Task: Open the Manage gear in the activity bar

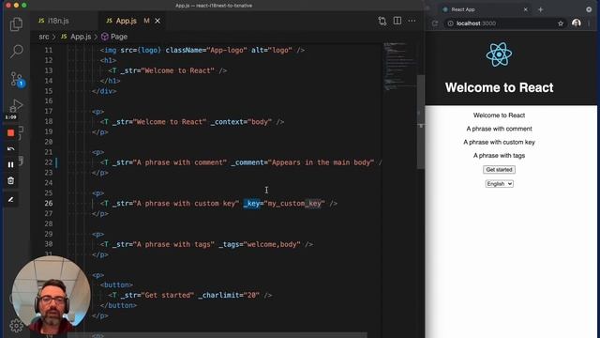Action: (x=16, y=326)
